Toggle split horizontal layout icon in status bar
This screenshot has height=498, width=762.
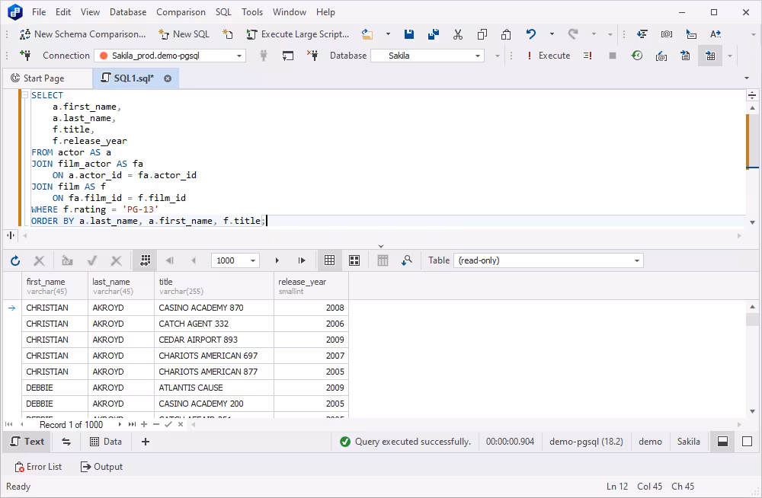pos(722,442)
